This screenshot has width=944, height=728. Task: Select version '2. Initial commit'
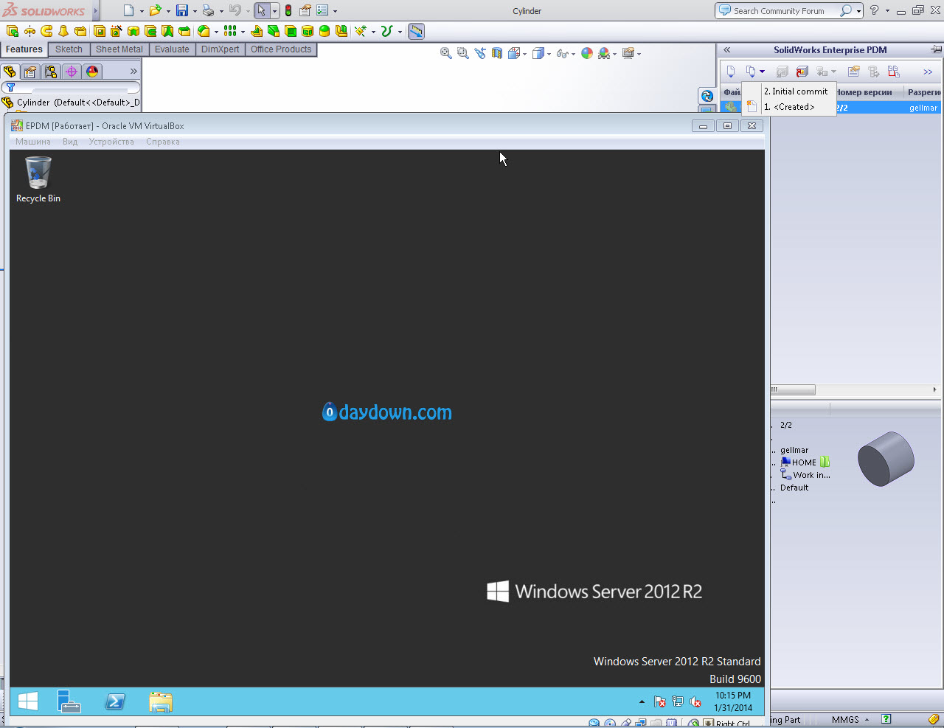pyautogui.click(x=789, y=91)
